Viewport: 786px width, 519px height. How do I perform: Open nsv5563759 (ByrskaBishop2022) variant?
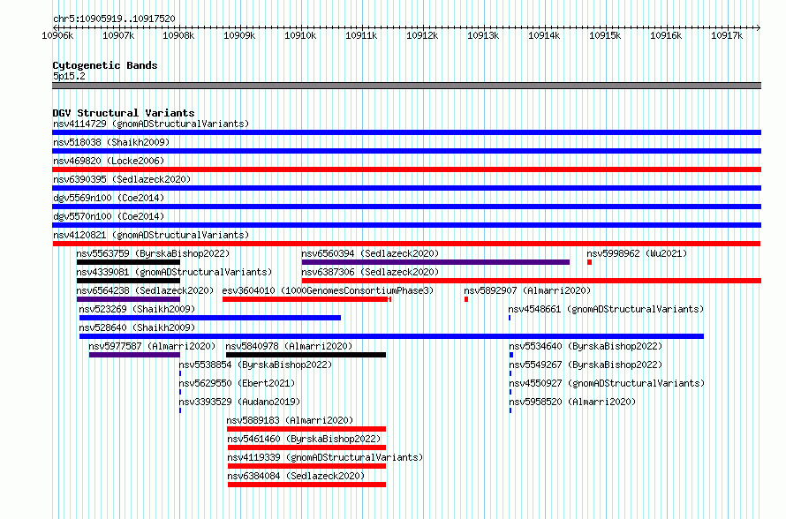pos(153,253)
